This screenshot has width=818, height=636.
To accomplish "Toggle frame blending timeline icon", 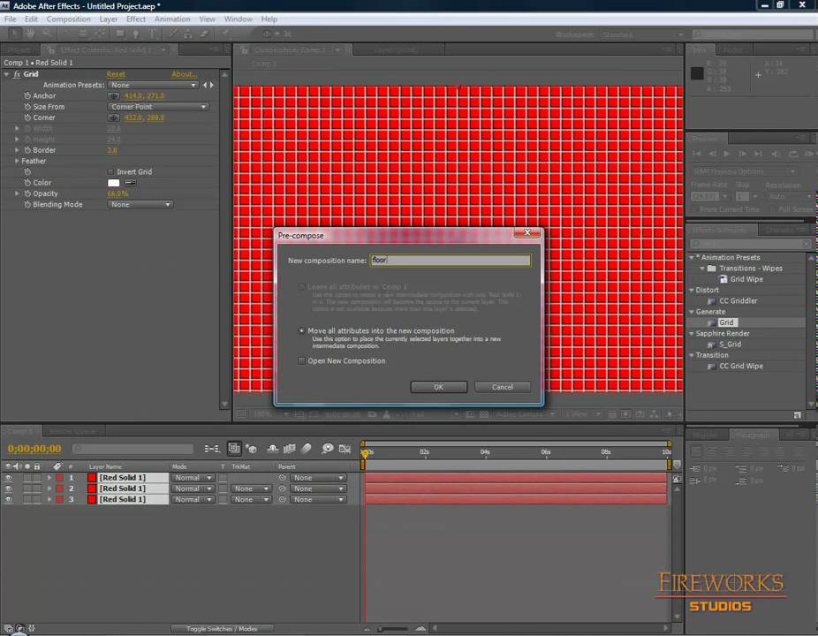I will click(x=290, y=449).
